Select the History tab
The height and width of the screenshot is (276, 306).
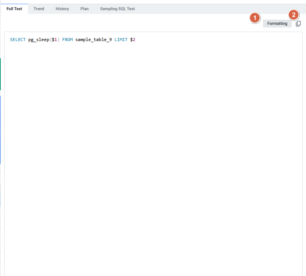[62, 9]
